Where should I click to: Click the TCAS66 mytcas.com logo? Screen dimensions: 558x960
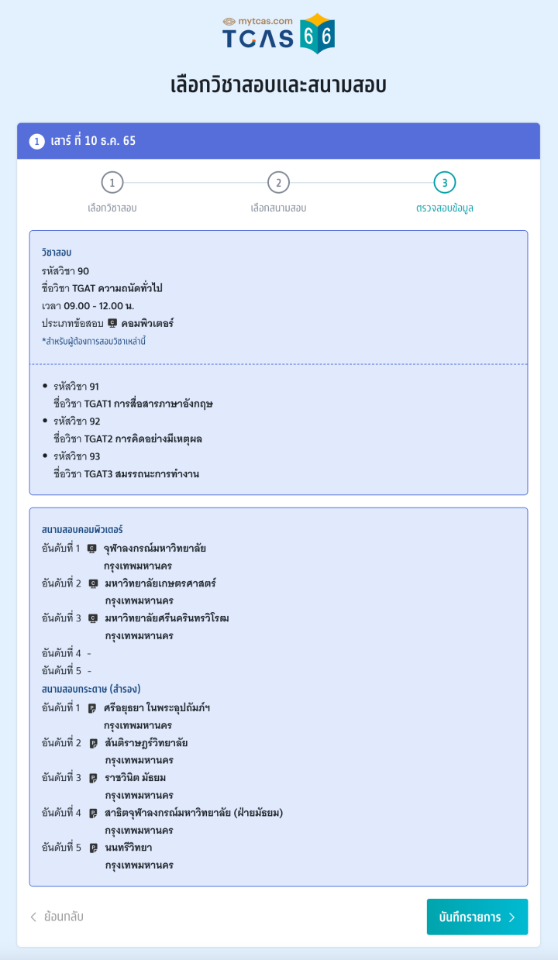click(x=278, y=34)
